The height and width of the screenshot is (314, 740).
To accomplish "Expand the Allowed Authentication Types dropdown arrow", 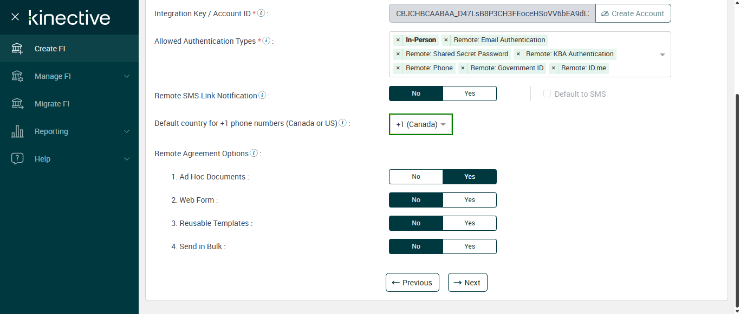I will point(663,55).
